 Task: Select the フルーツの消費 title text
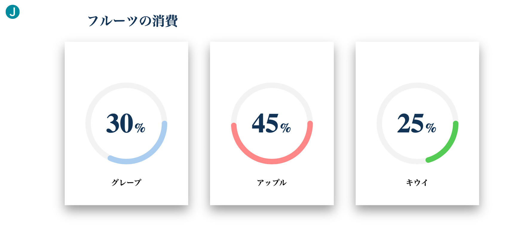[132, 21]
